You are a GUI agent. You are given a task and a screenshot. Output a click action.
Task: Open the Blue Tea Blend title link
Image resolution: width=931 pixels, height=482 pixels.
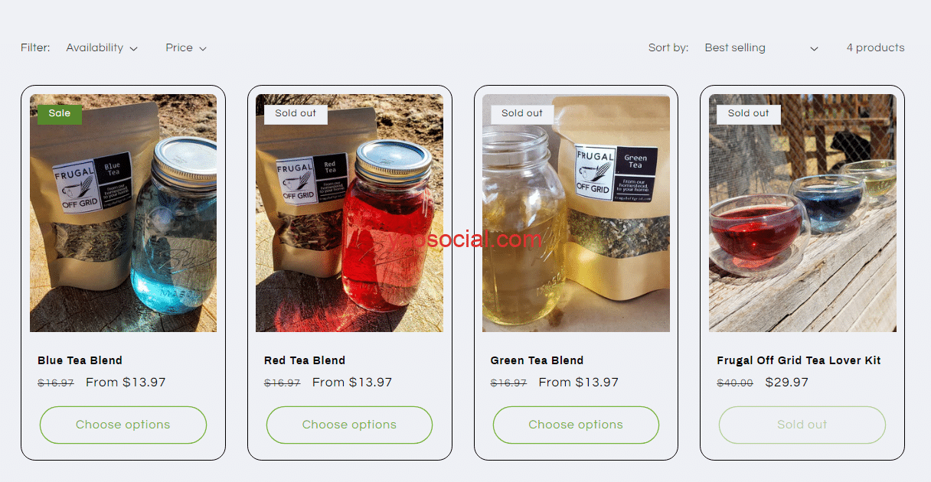coord(80,360)
